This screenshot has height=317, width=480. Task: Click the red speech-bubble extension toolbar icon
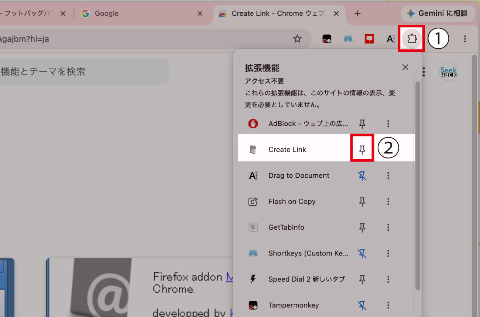(369, 39)
